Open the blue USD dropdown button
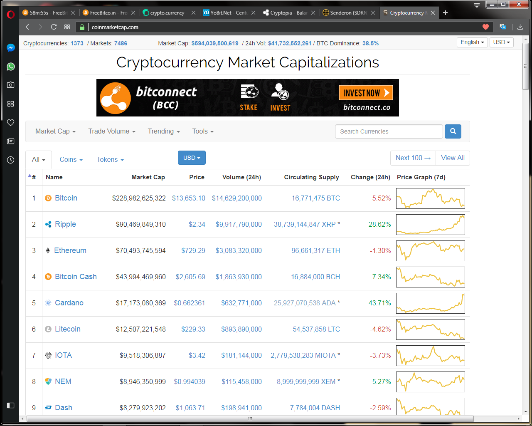 192,158
